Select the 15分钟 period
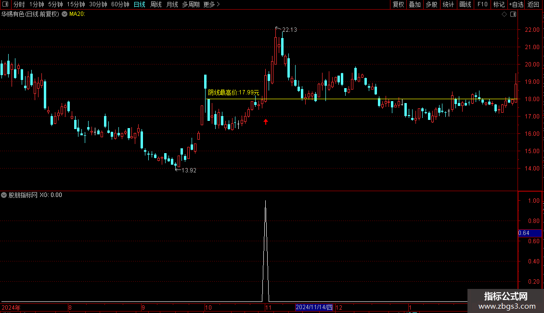This screenshot has width=544, height=313. [x=76, y=4]
